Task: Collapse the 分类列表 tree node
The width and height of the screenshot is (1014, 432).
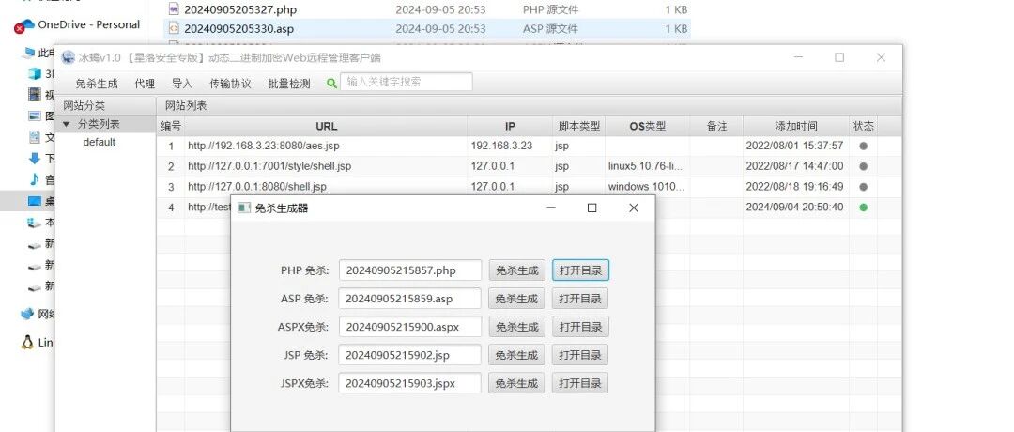Action: [x=66, y=124]
